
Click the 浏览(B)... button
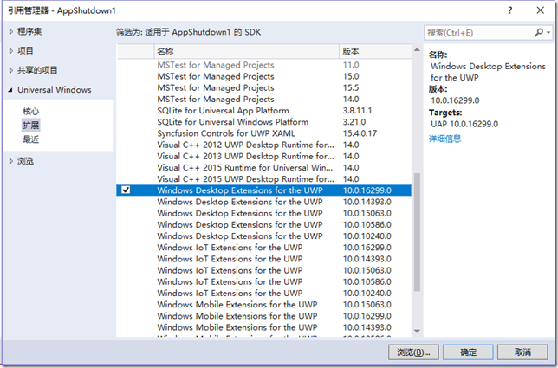coord(413,352)
